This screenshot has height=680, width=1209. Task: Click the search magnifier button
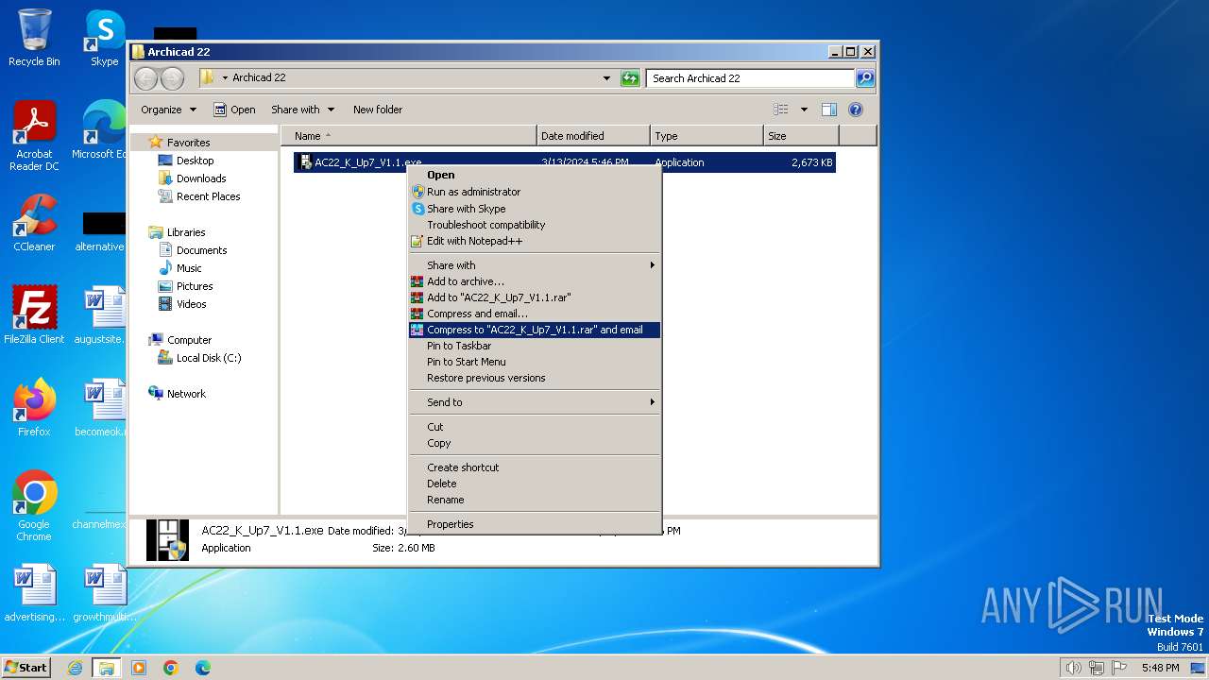(864, 78)
